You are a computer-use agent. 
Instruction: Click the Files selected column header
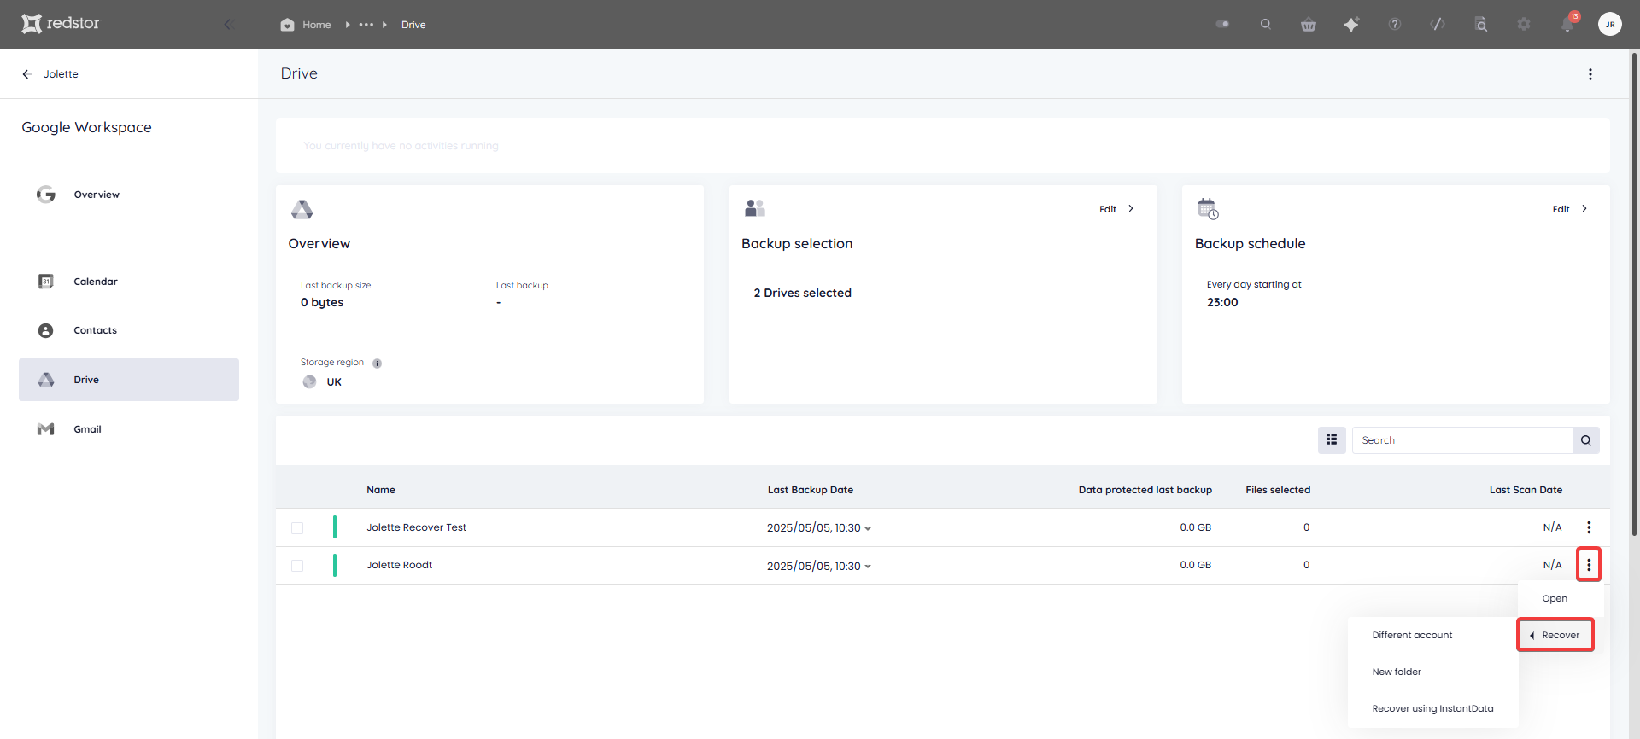[1278, 490]
